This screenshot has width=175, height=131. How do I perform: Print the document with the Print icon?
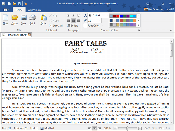(33, 19)
